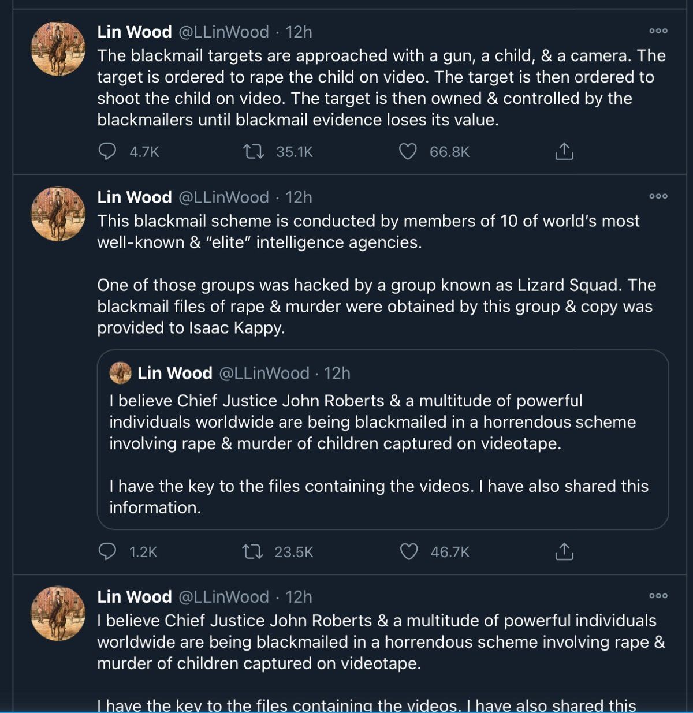Share the Lizard Squad tweet

564,552
